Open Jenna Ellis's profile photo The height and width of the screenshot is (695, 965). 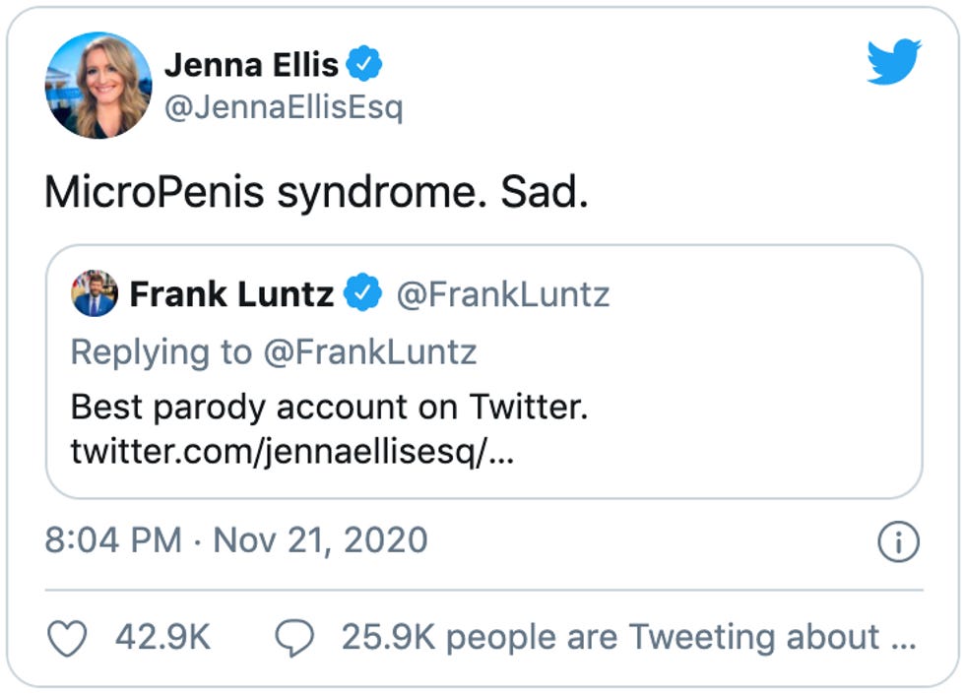coord(98,86)
